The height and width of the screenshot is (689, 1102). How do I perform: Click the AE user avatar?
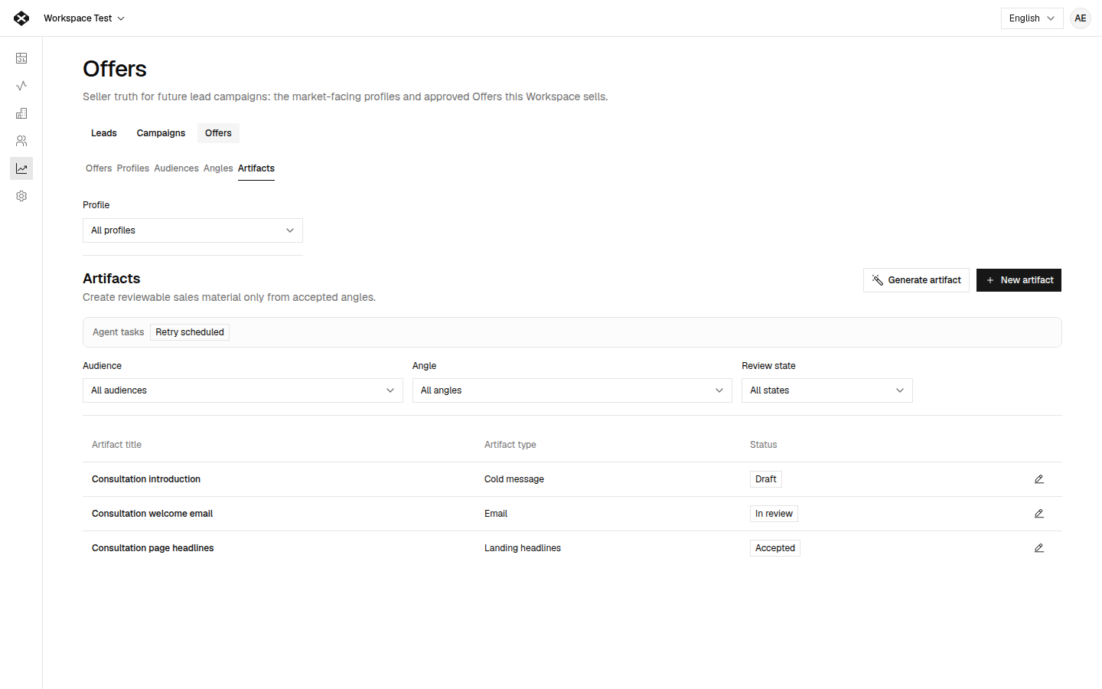1081,18
